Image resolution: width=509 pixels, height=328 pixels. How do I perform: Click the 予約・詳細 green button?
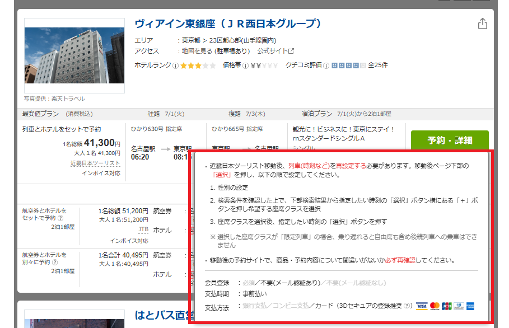click(x=449, y=140)
